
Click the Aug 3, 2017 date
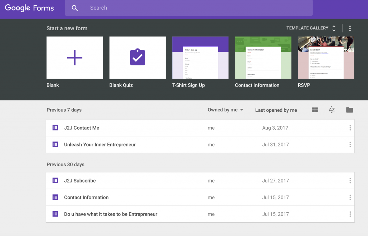pos(275,128)
